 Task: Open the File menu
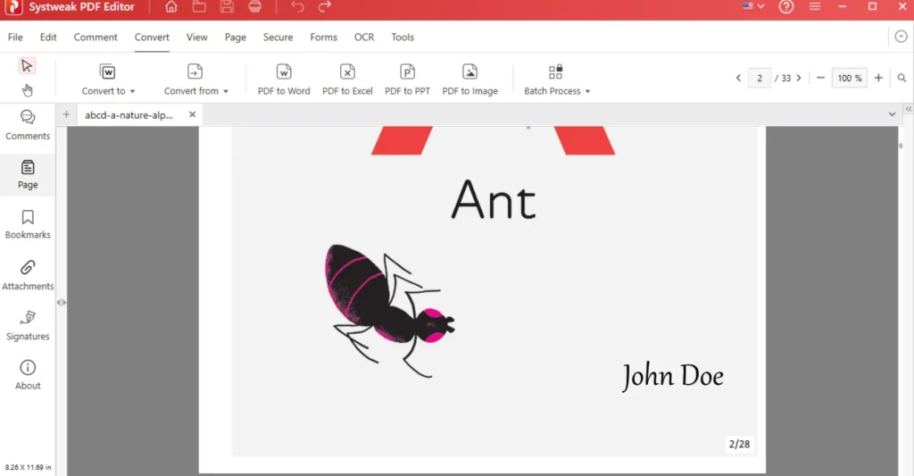point(15,37)
